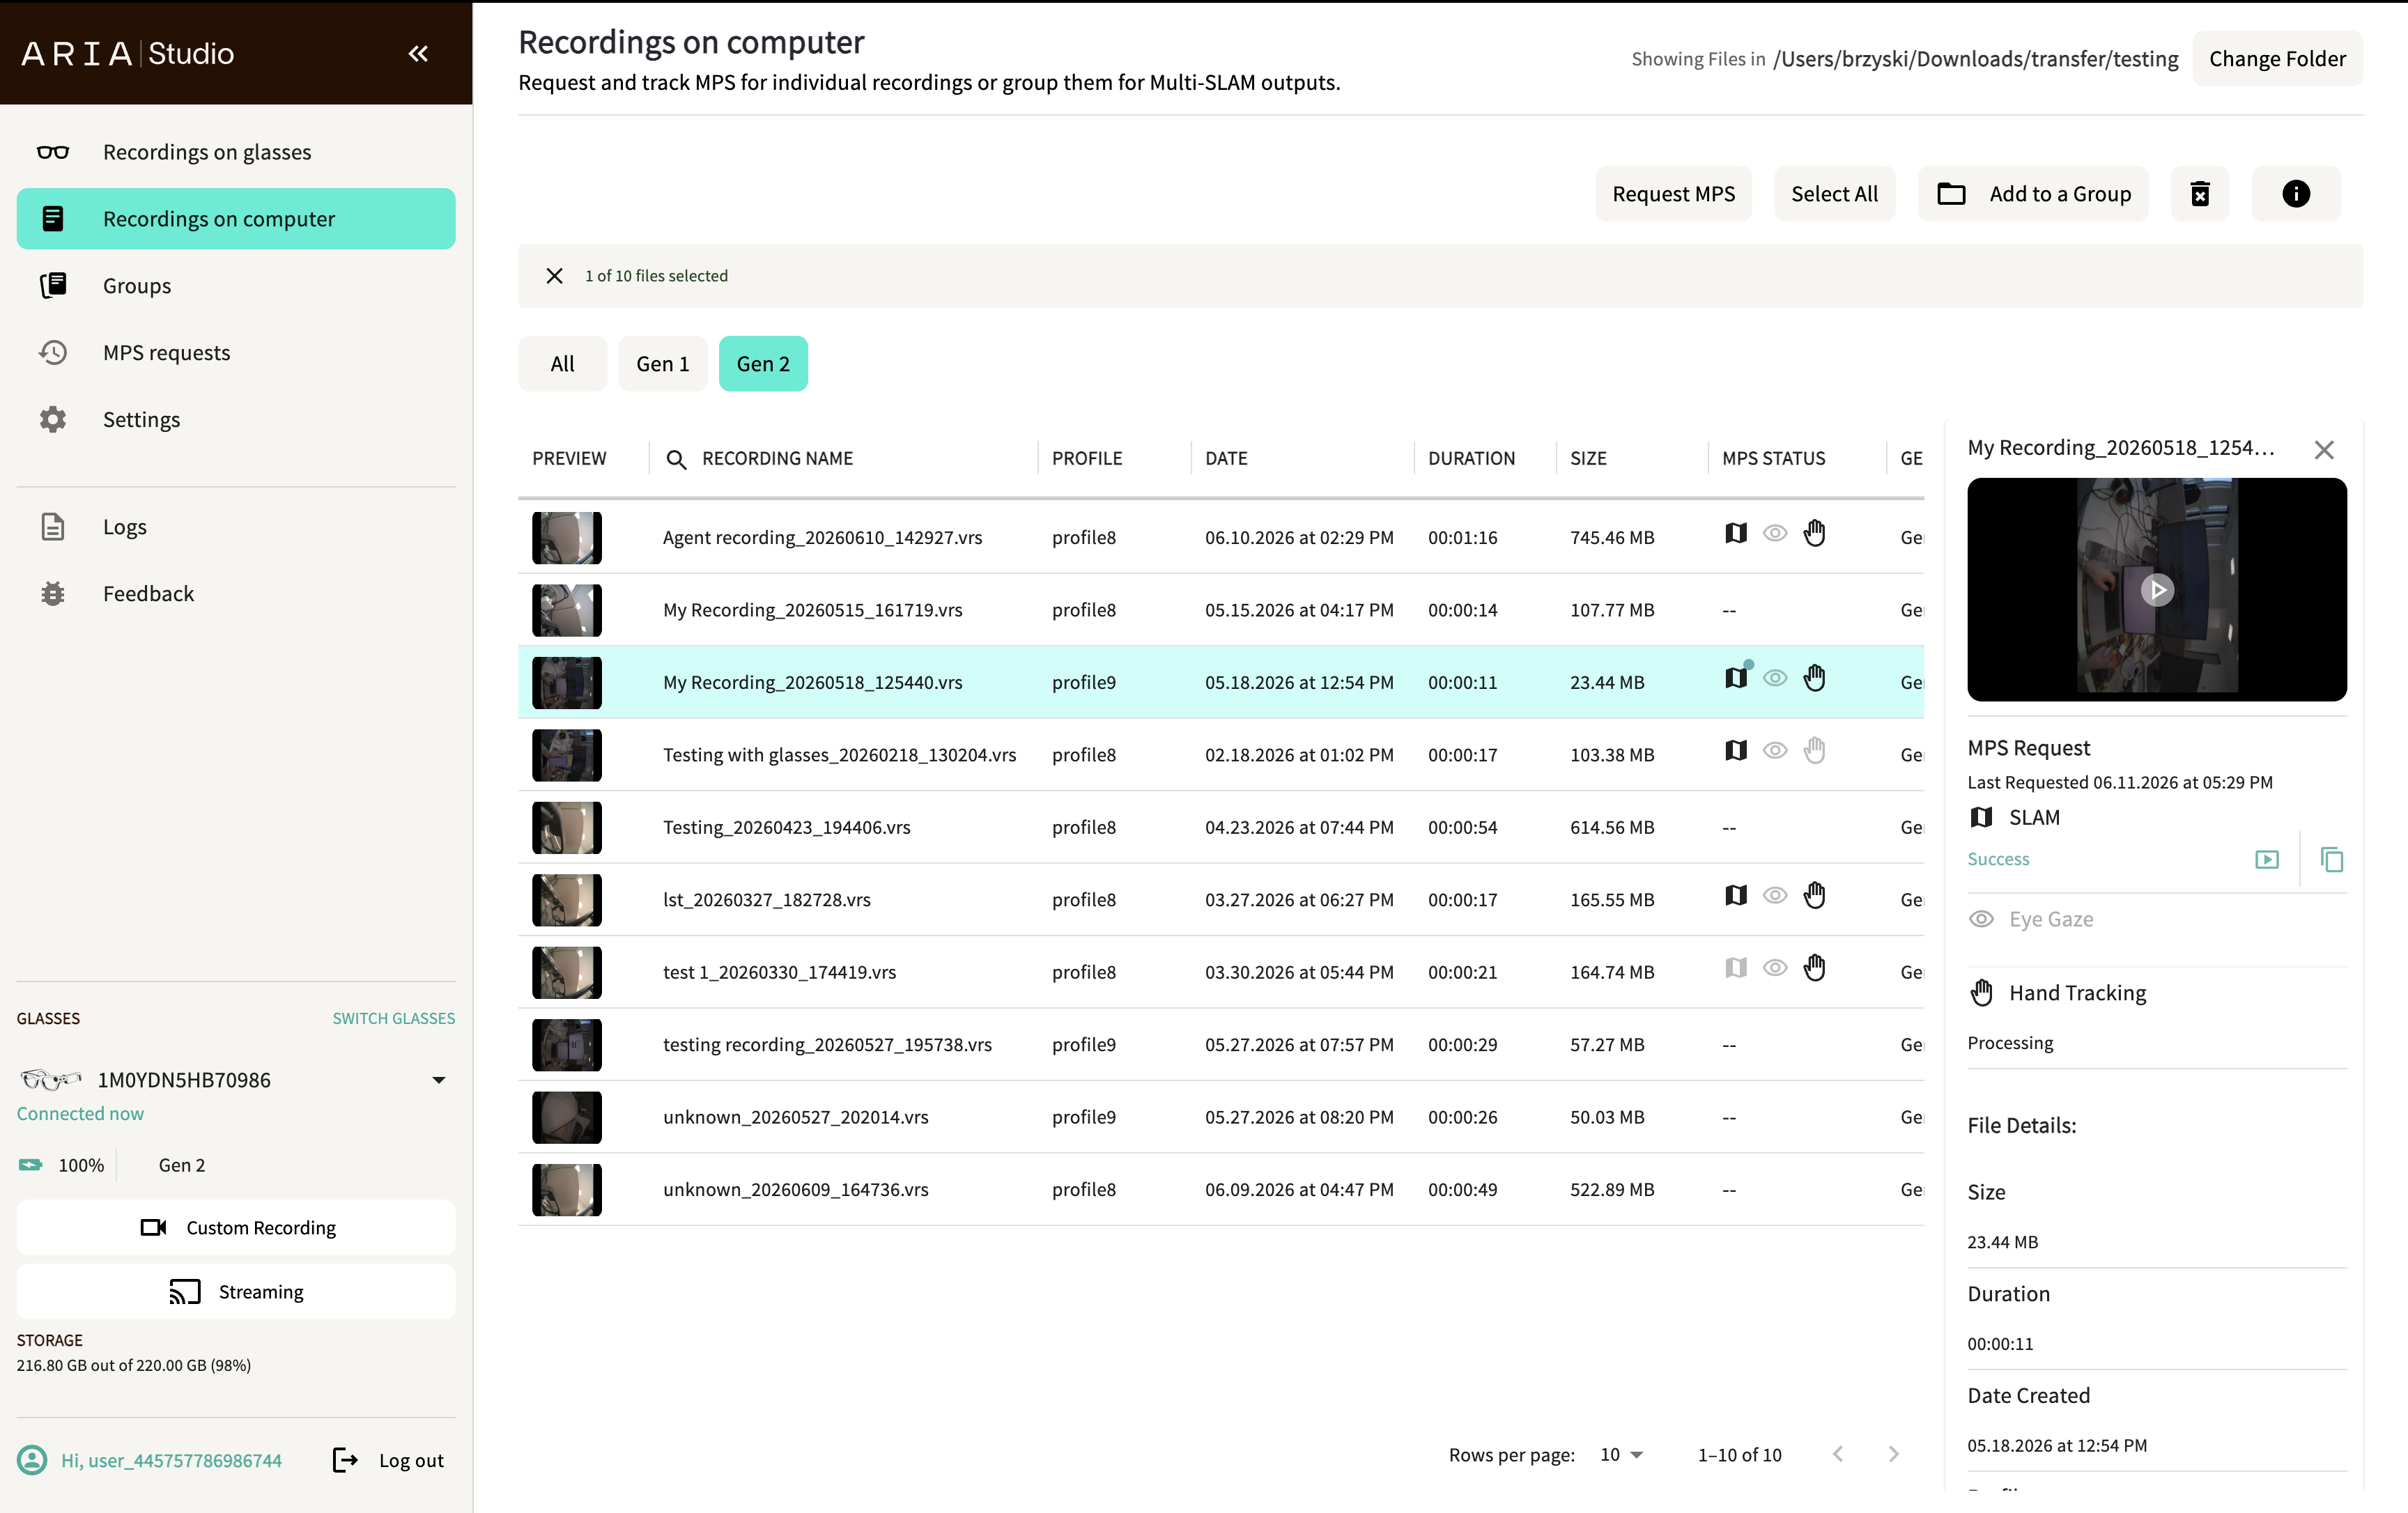Select unknown_20260527_202014.vrs recording
The height and width of the screenshot is (1513, 2408).
point(796,1118)
